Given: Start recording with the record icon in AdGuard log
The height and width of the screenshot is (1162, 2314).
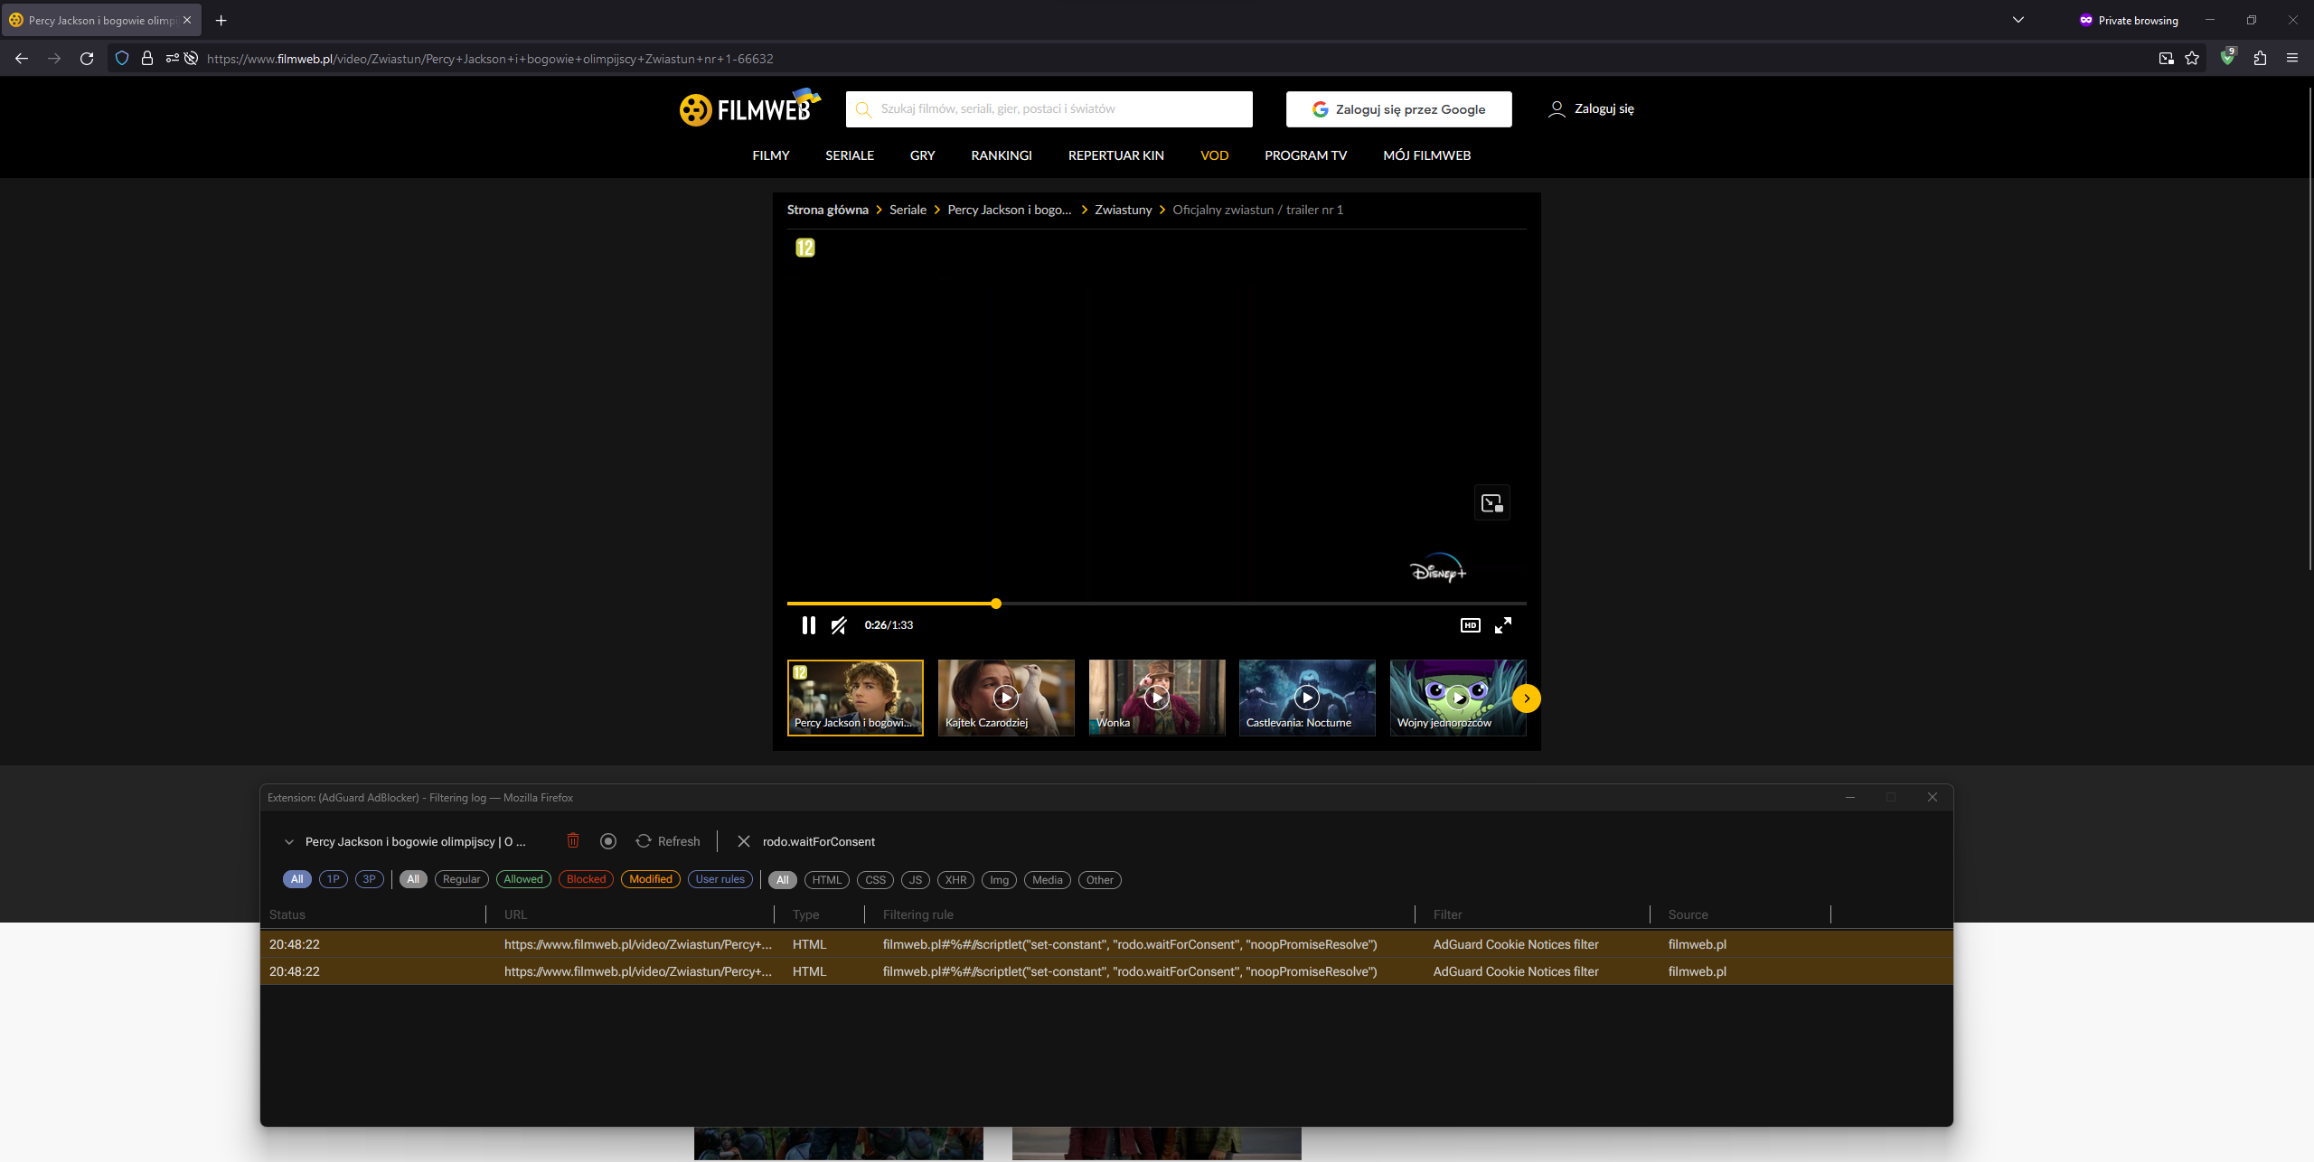Looking at the screenshot, I should pos(607,840).
